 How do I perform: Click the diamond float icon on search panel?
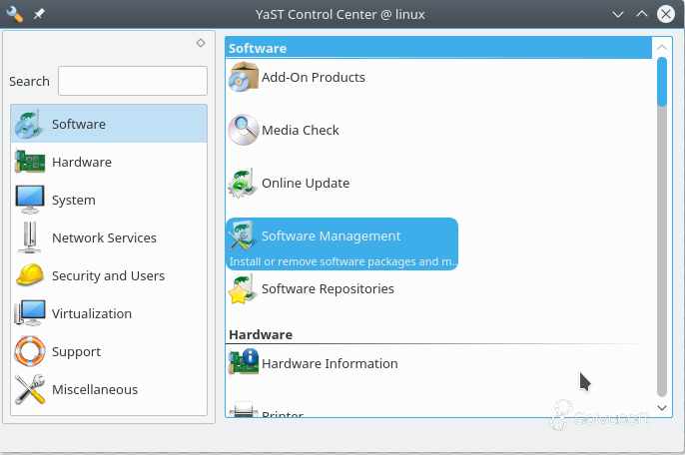(x=201, y=43)
